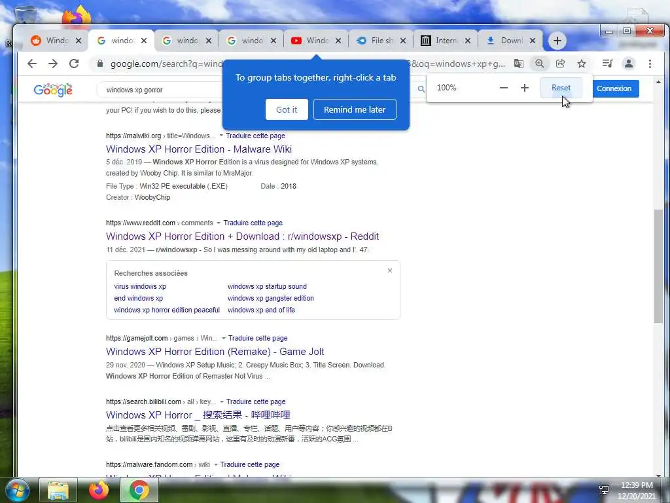The height and width of the screenshot is (503, 670).
Task: Close the YouTube tab
Action: point(338,41)
